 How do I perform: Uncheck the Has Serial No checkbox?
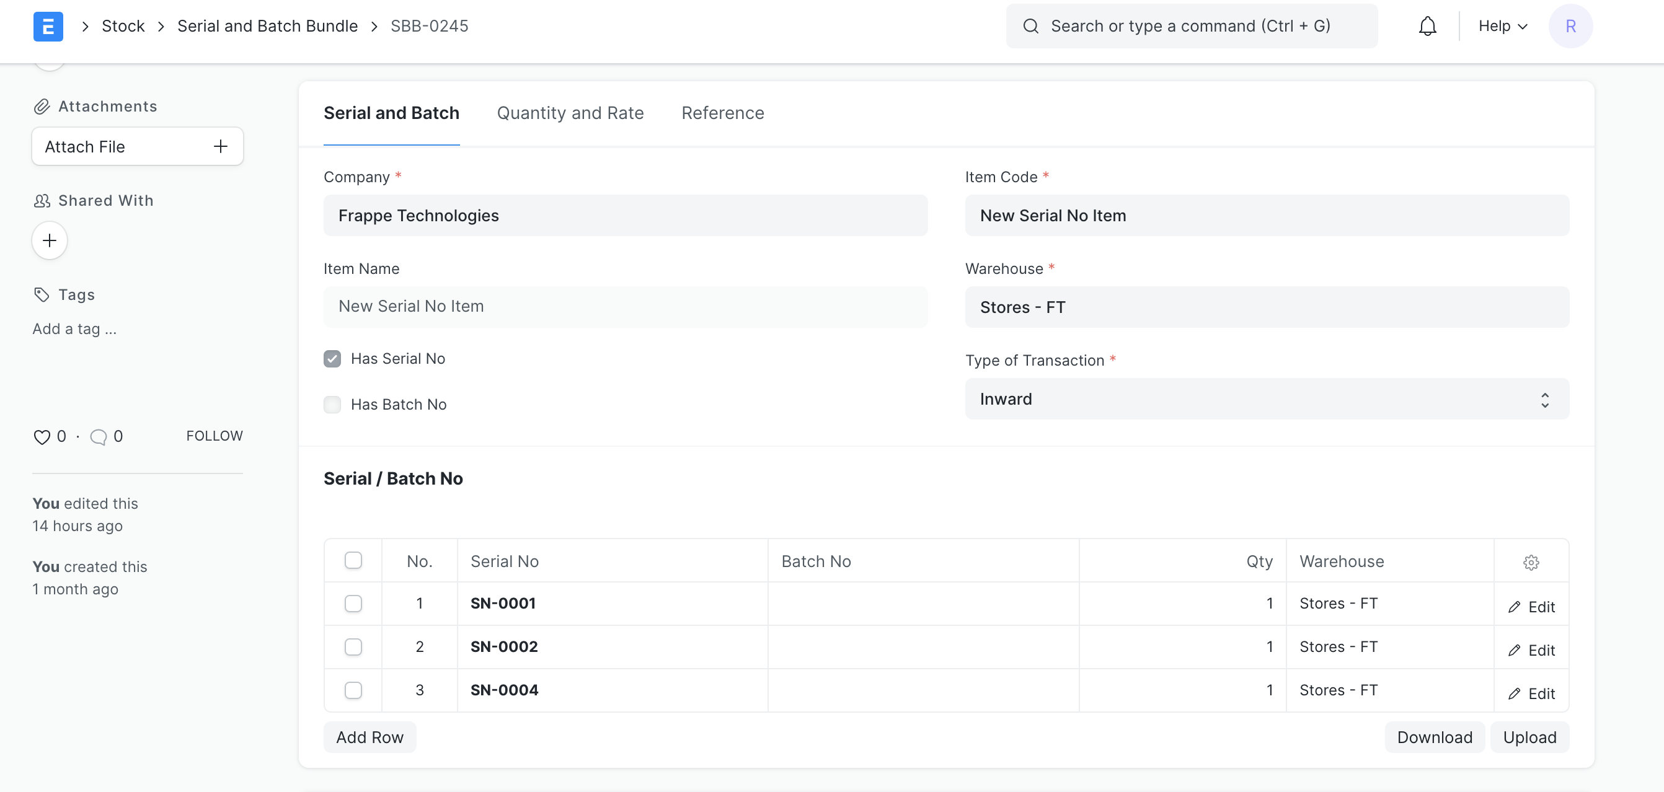(332, 358)
